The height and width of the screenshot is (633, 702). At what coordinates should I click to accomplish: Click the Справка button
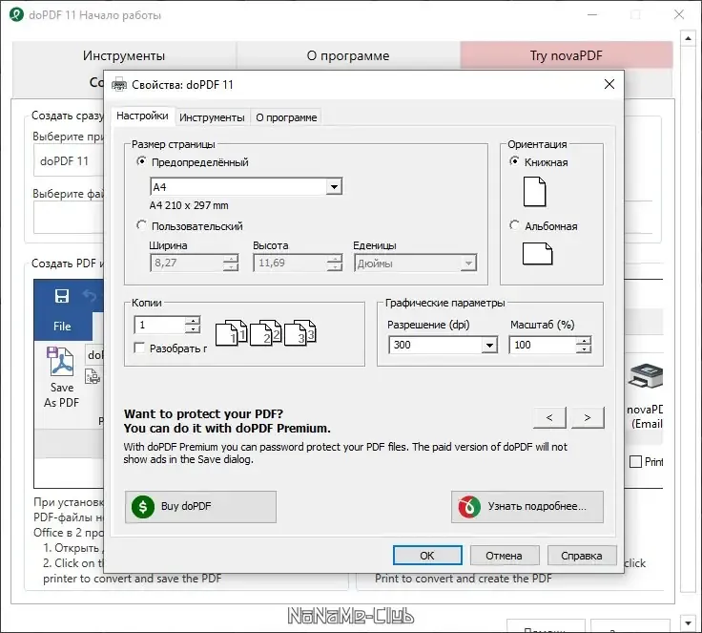582,556
